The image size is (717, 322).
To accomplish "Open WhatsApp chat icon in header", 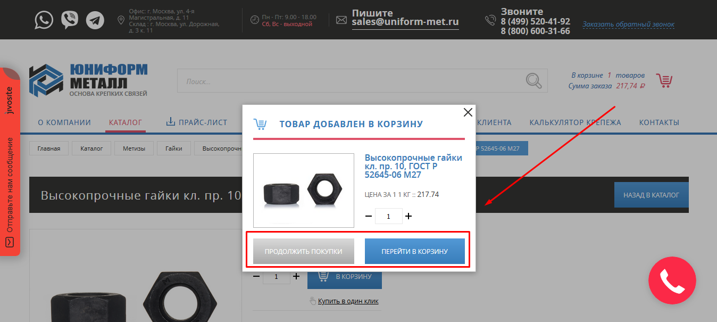I will 44,20.
